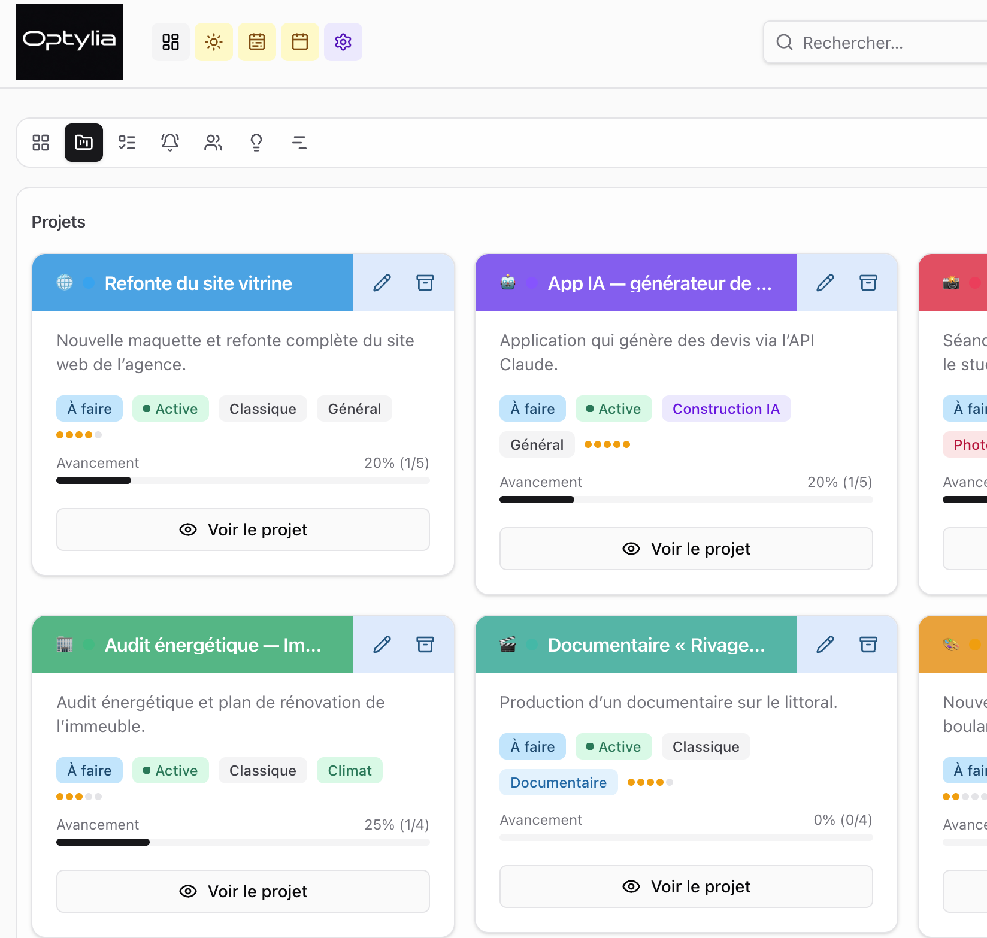The width and height of the screenshot is (987, 938).
Task: Edit the Documentaire Rivage project
Action: pos(825,645)
